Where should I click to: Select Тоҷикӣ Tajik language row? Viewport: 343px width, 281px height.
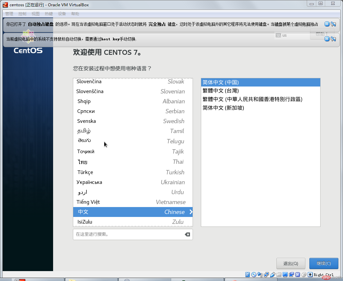click(x=133, y=151)
